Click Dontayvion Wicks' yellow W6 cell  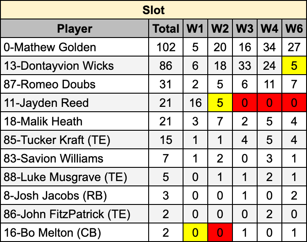point(293,66)
